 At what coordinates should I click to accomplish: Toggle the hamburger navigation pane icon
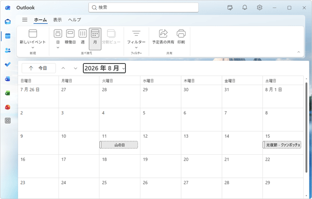(x=24, y=19)
